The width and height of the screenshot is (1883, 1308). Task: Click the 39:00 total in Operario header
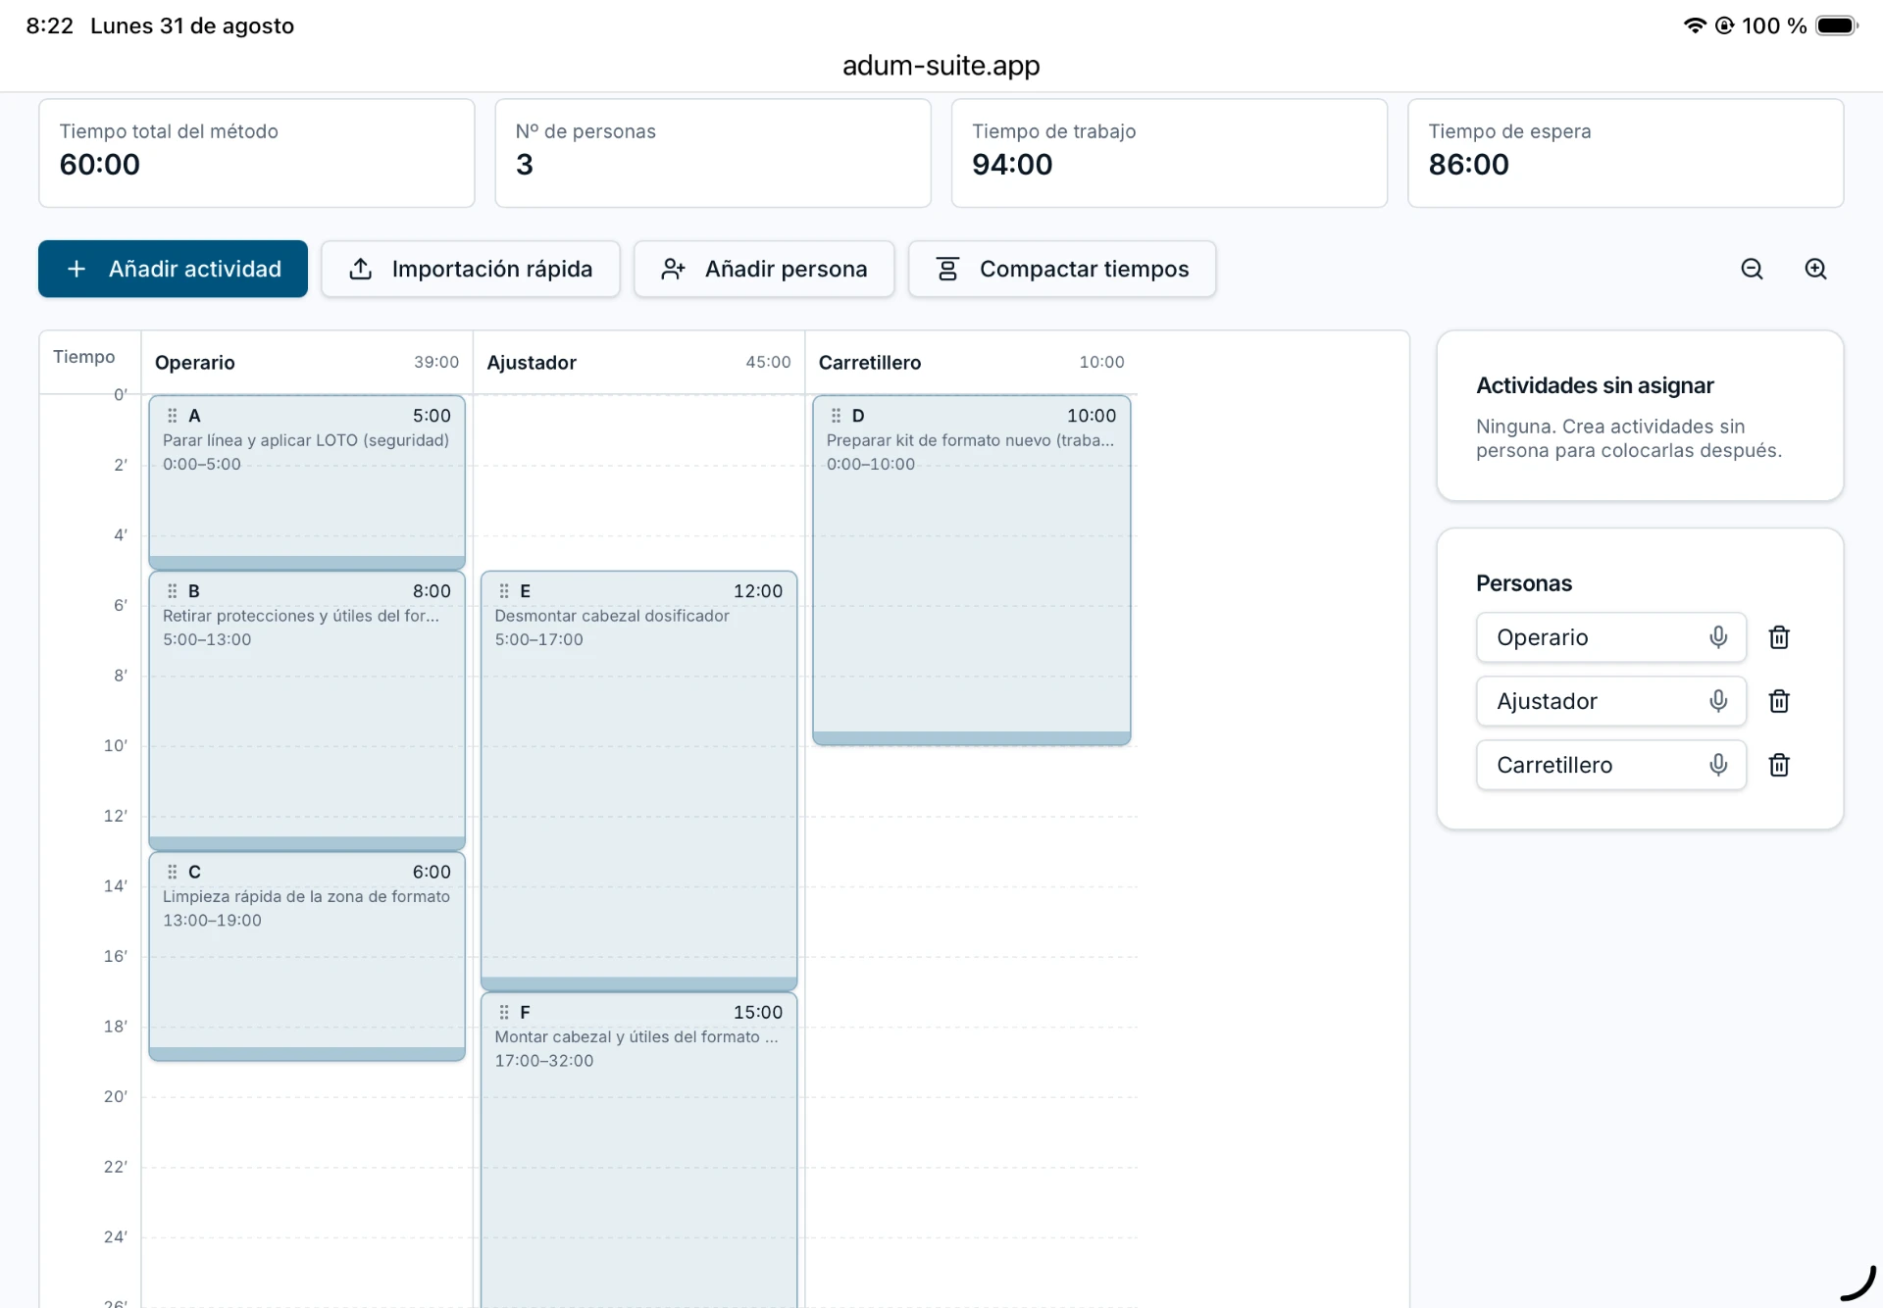pos(436,362)
